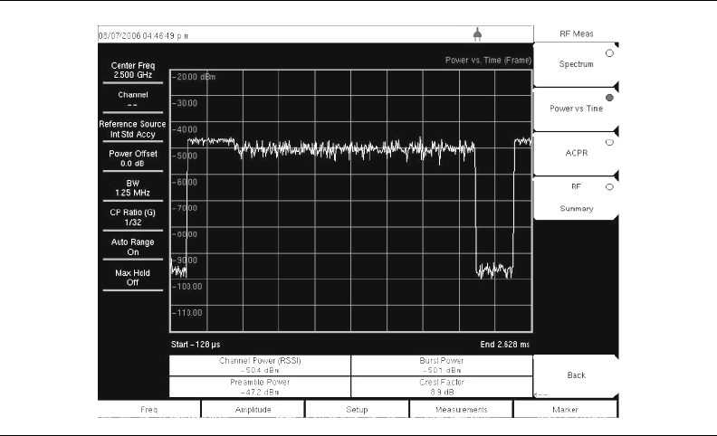Select the Power vs Time radio button
The image size is (717, 436).
pos(609,98)
